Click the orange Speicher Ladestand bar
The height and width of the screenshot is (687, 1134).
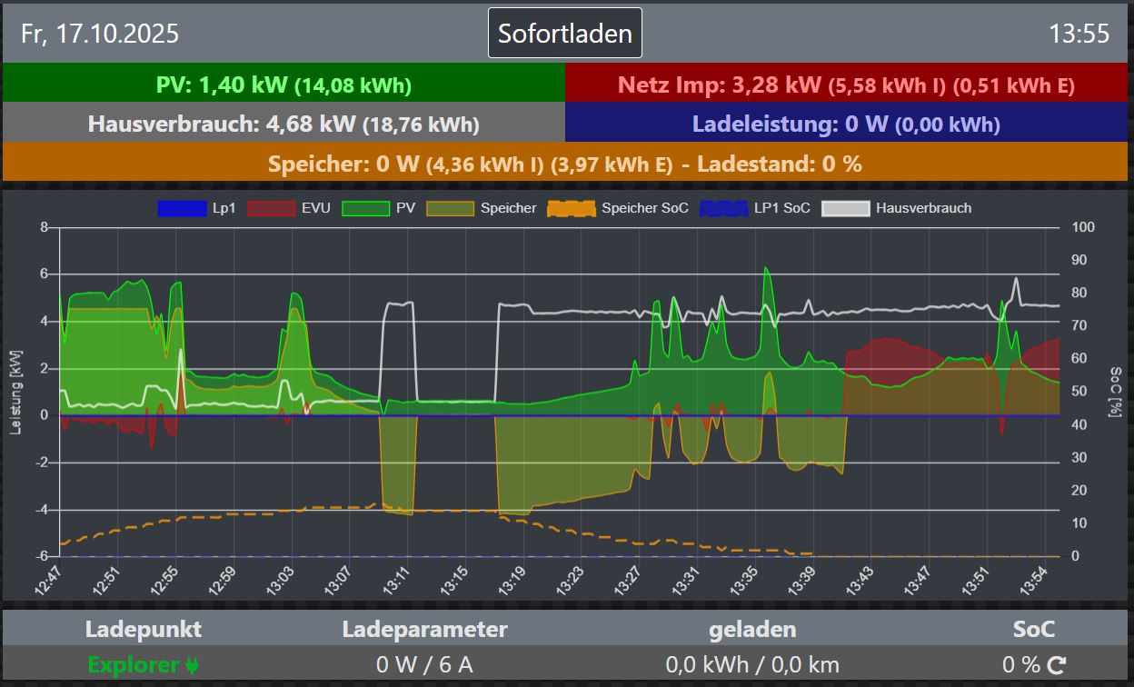(565, 164)
